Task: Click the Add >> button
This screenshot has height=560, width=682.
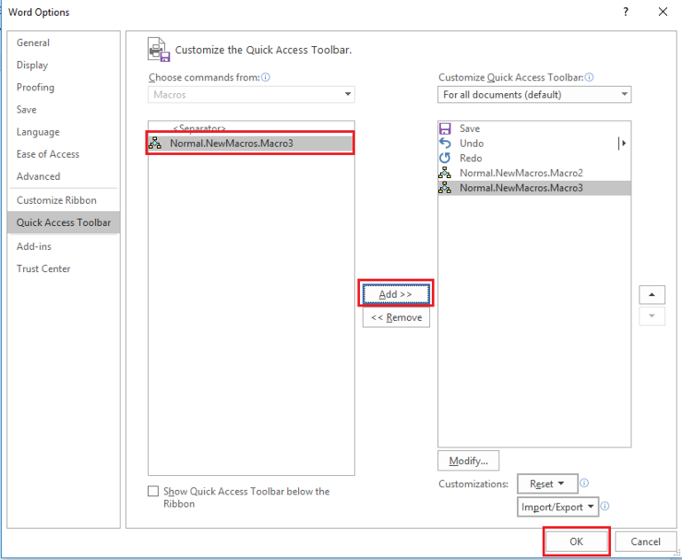Action: point(396,294)
